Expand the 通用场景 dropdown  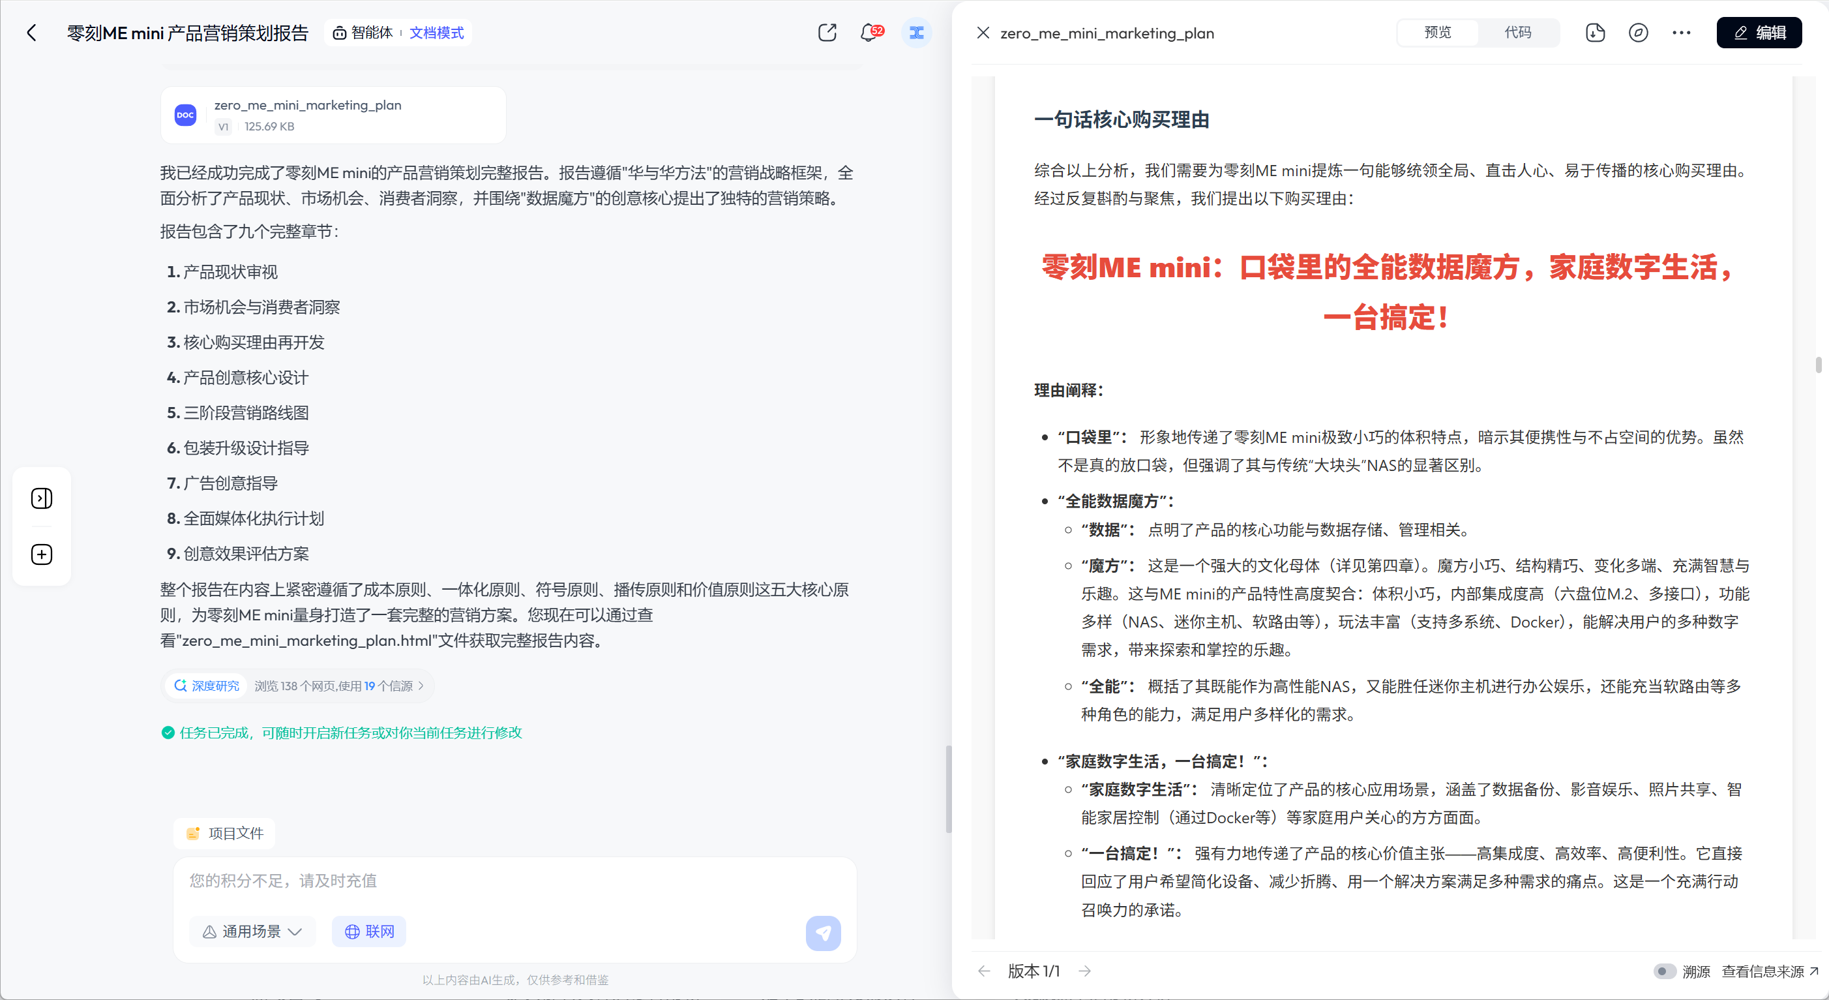(252, 931)
